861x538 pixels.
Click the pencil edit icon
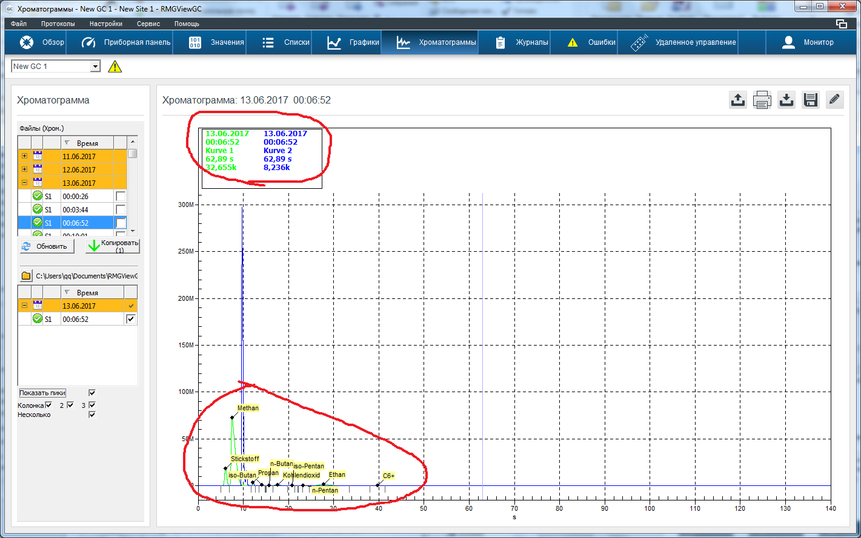(834, 100)
